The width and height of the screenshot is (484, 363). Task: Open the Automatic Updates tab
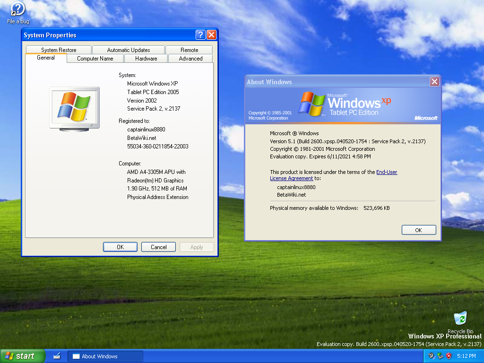point(129,50)
